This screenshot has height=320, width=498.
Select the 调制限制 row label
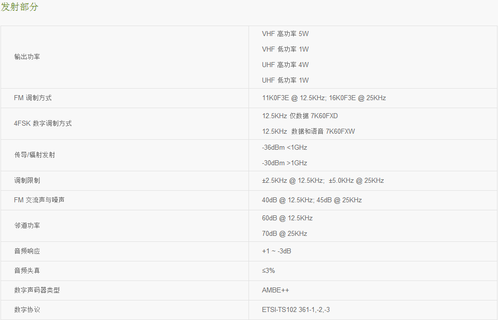(x=27, y=181)
